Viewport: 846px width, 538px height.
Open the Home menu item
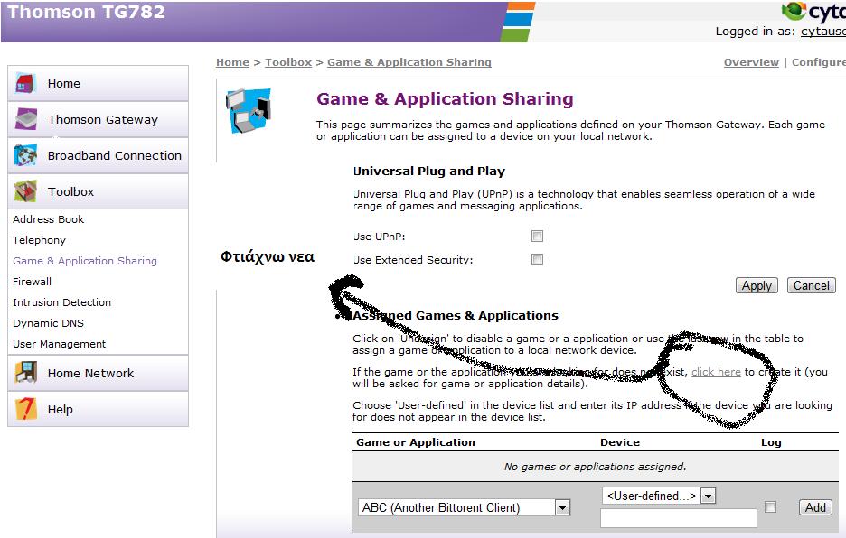point(99,83)
